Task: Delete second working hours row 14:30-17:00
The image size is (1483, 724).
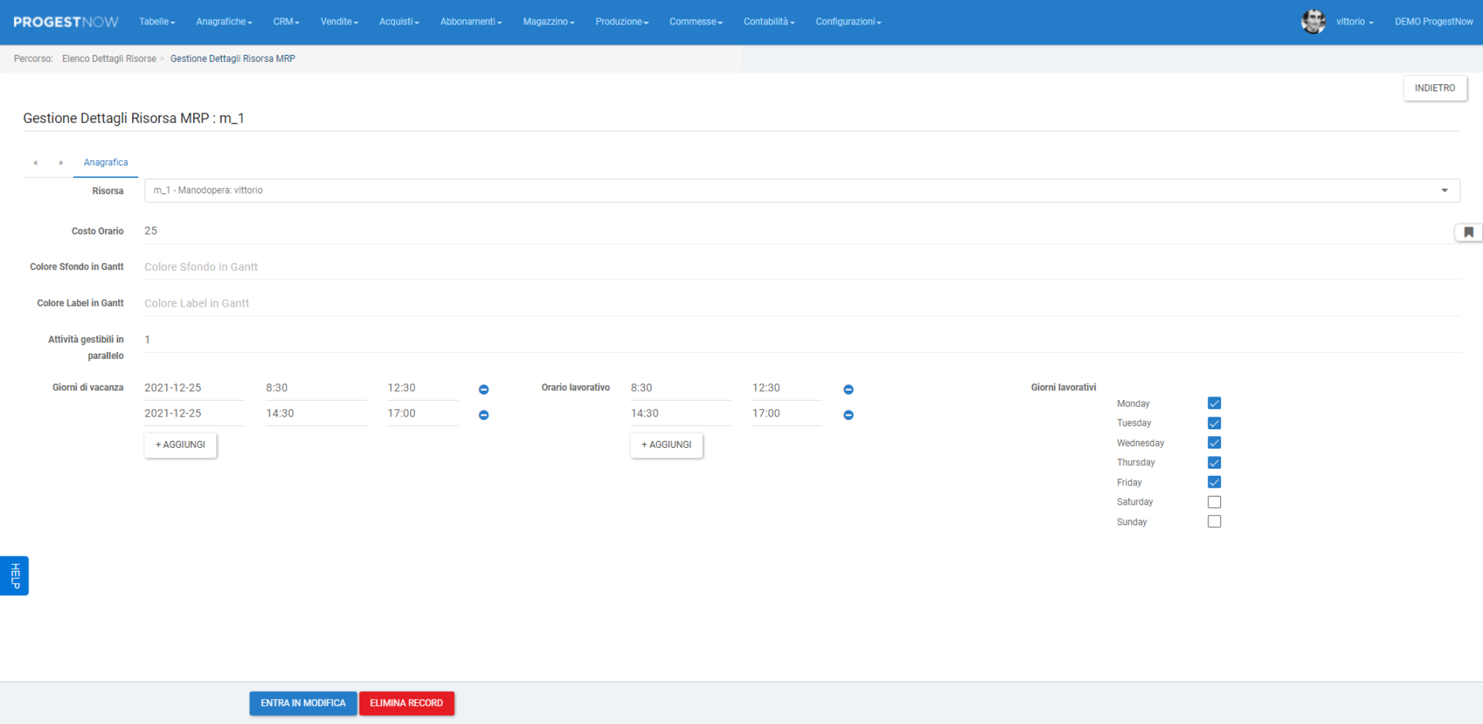Action: (848, 415)
